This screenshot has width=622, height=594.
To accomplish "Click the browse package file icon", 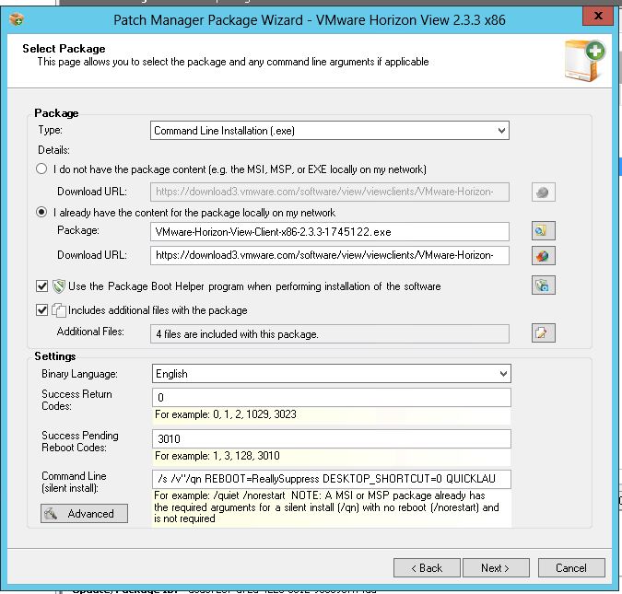I will (543, 231).
